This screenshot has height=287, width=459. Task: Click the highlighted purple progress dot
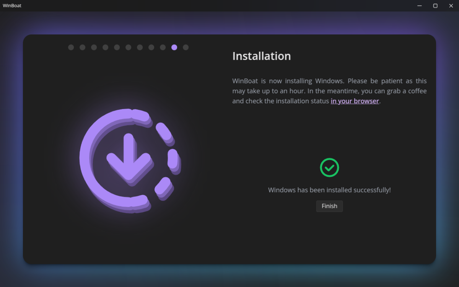tap(174, 47)
